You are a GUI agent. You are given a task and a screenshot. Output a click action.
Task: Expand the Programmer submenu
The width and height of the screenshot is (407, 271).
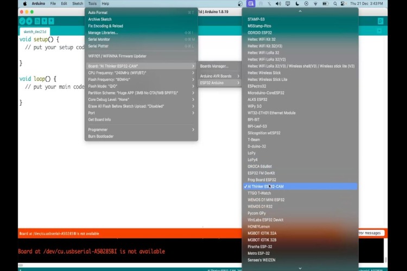141,130
